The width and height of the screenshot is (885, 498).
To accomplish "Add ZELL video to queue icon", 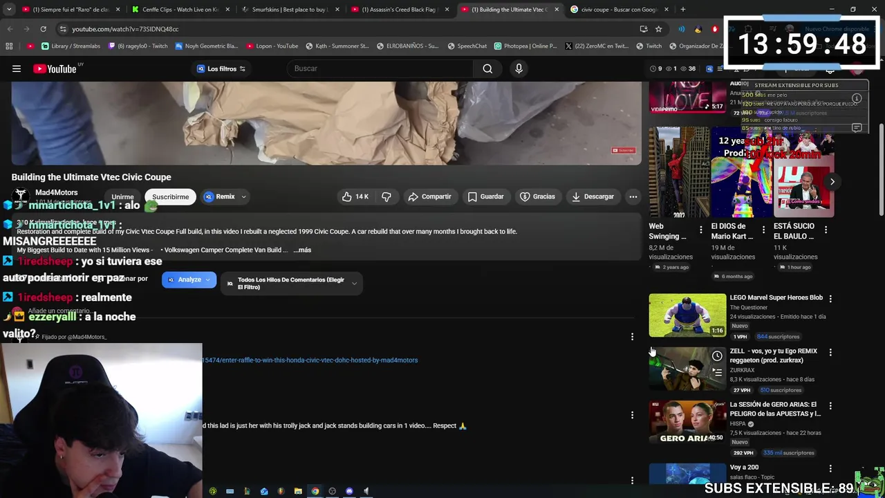I will point(717,373).
